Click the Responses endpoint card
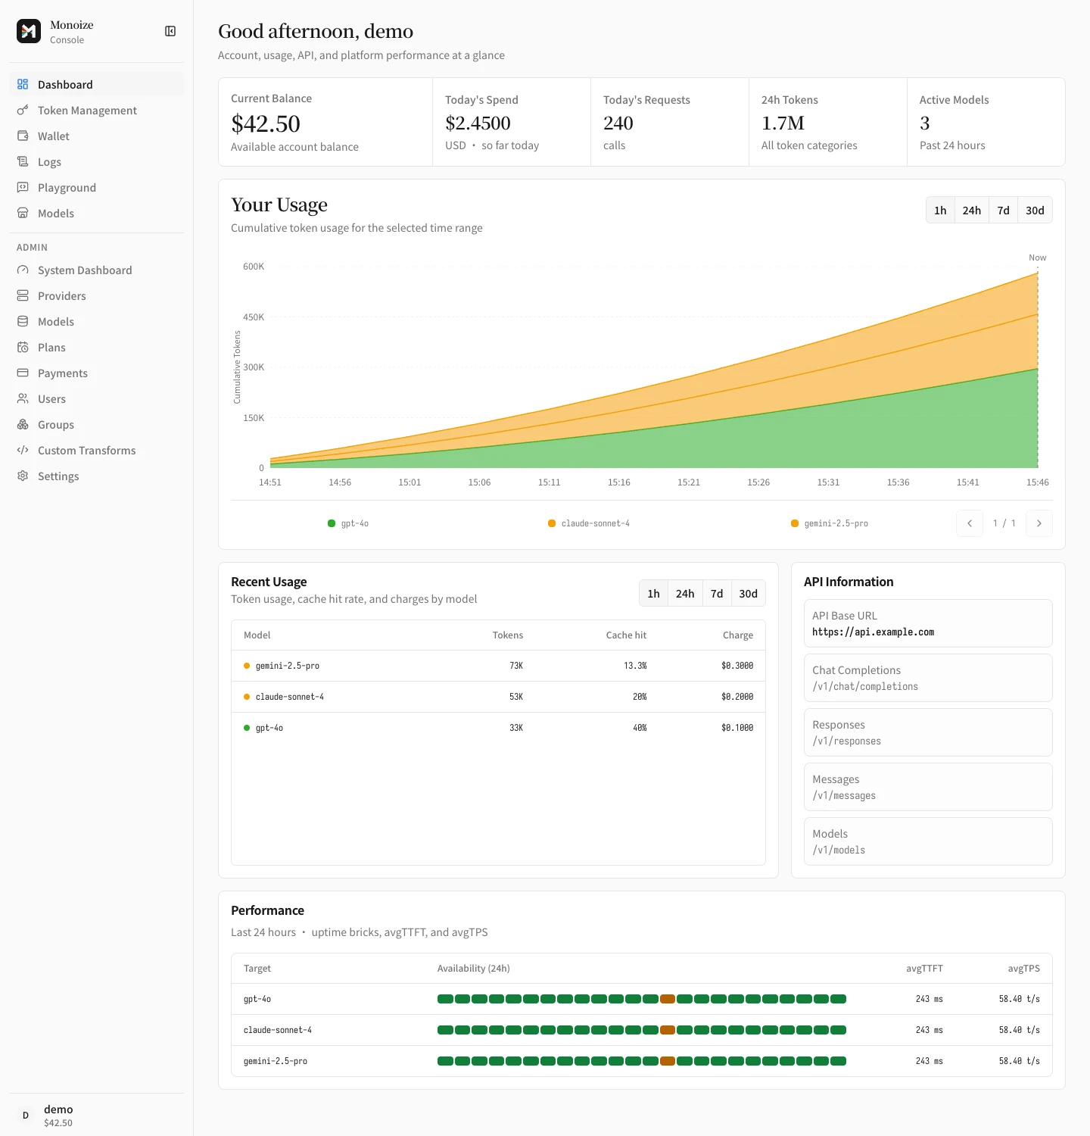 928,732
